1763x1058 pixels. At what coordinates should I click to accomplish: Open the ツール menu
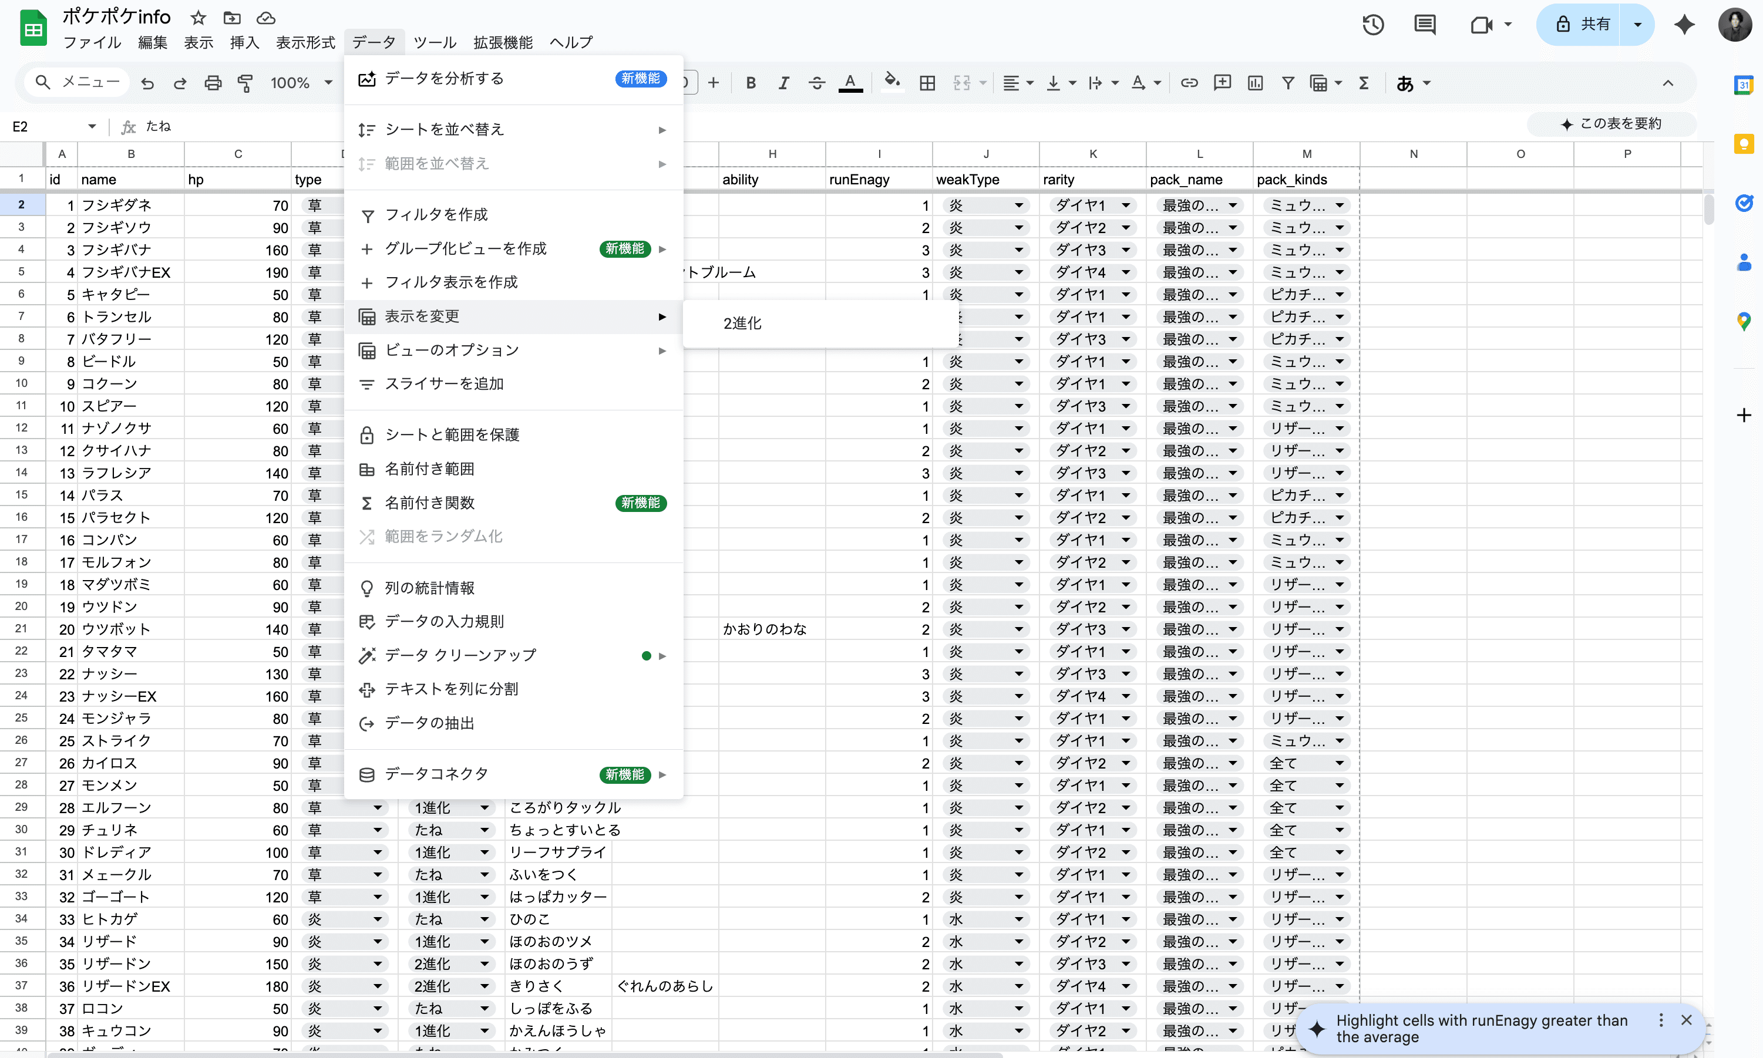coord(435,43)
